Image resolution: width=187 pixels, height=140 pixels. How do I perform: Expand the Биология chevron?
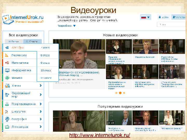coord(41,111)
